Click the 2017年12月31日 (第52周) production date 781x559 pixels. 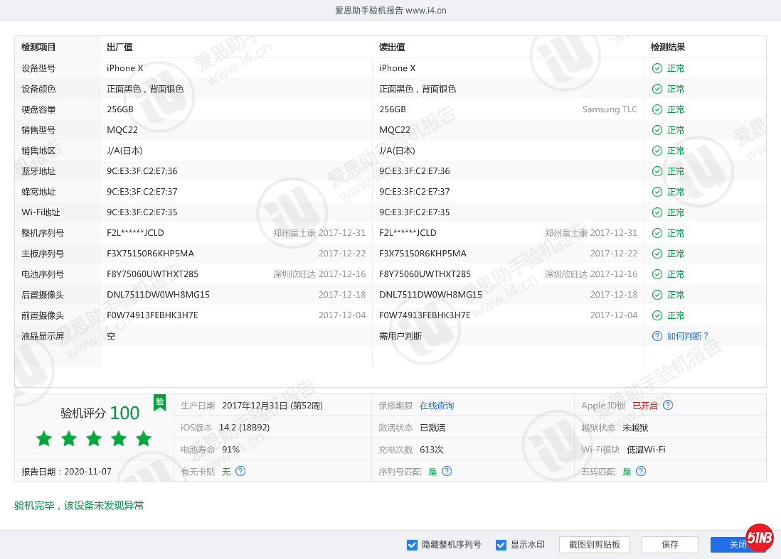point(272,406)
